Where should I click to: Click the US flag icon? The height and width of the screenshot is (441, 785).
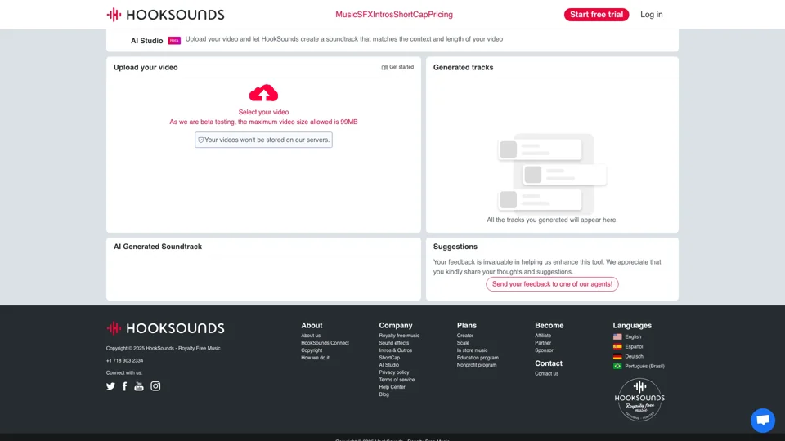coord(617,336)
